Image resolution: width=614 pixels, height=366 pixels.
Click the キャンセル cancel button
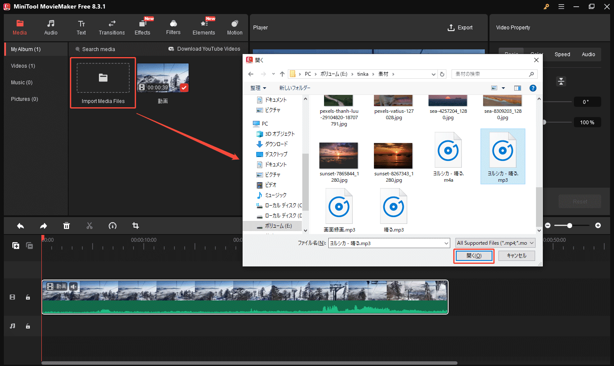click(516, 256)
